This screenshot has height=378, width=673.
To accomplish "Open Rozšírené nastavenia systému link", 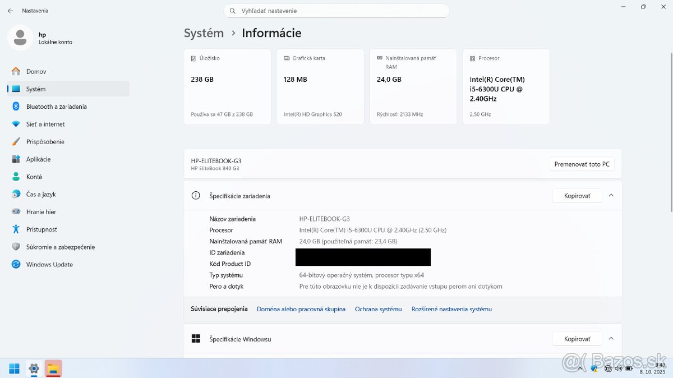I will (451, 309).
